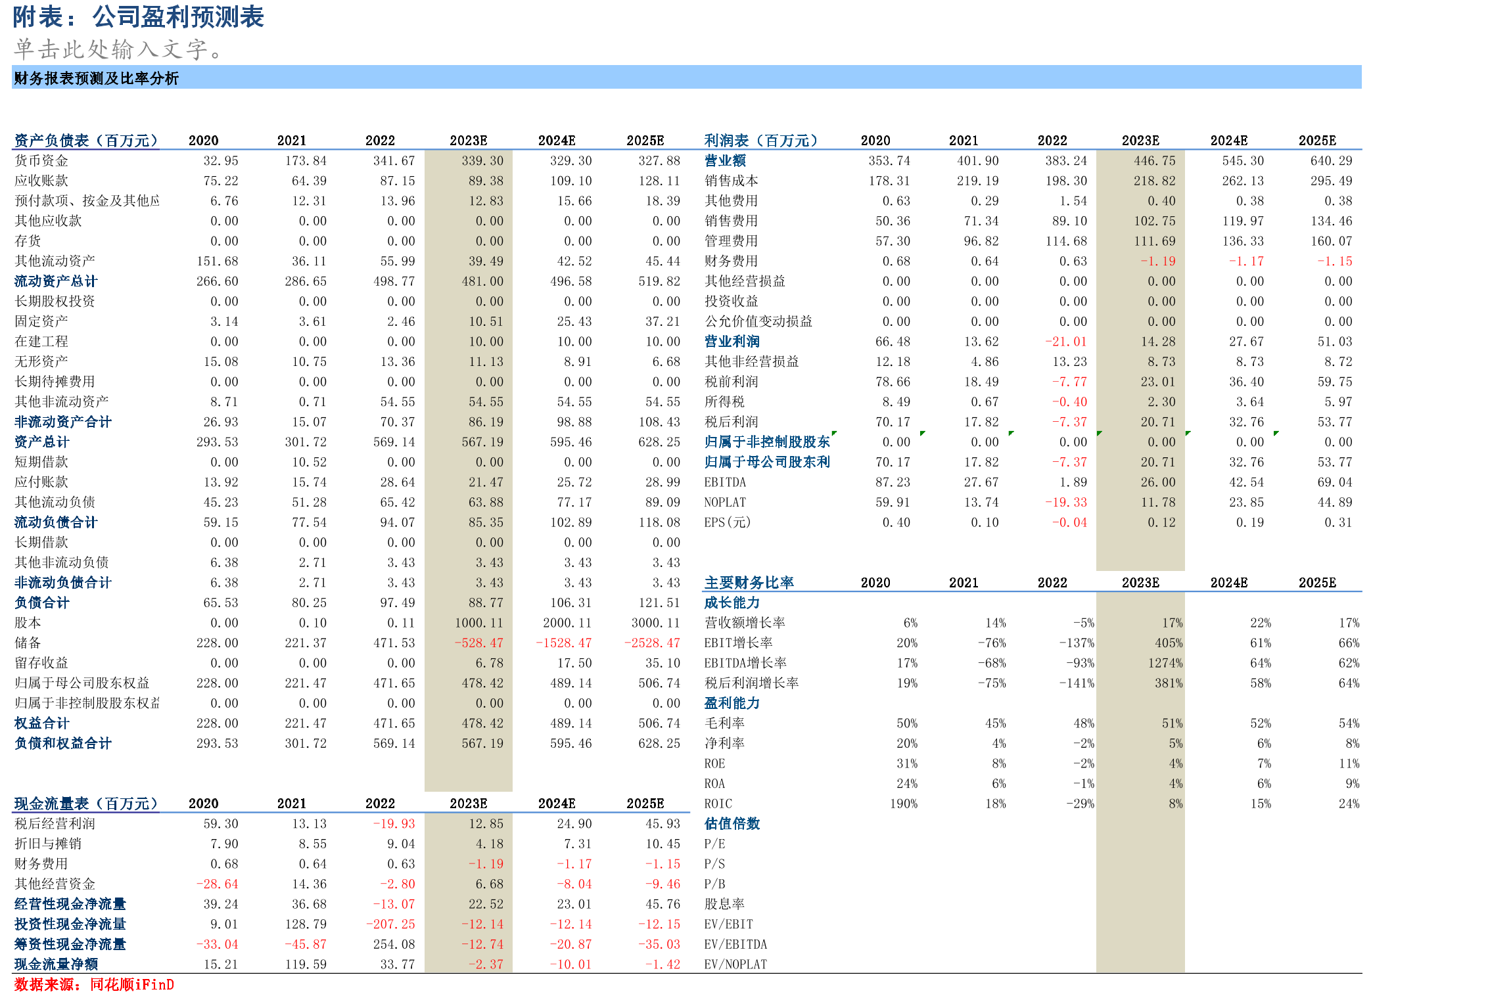Click the title 附表:公司盈利预测表
This screenshot has height=1002, width=1488.
click(x=139, y=17)
